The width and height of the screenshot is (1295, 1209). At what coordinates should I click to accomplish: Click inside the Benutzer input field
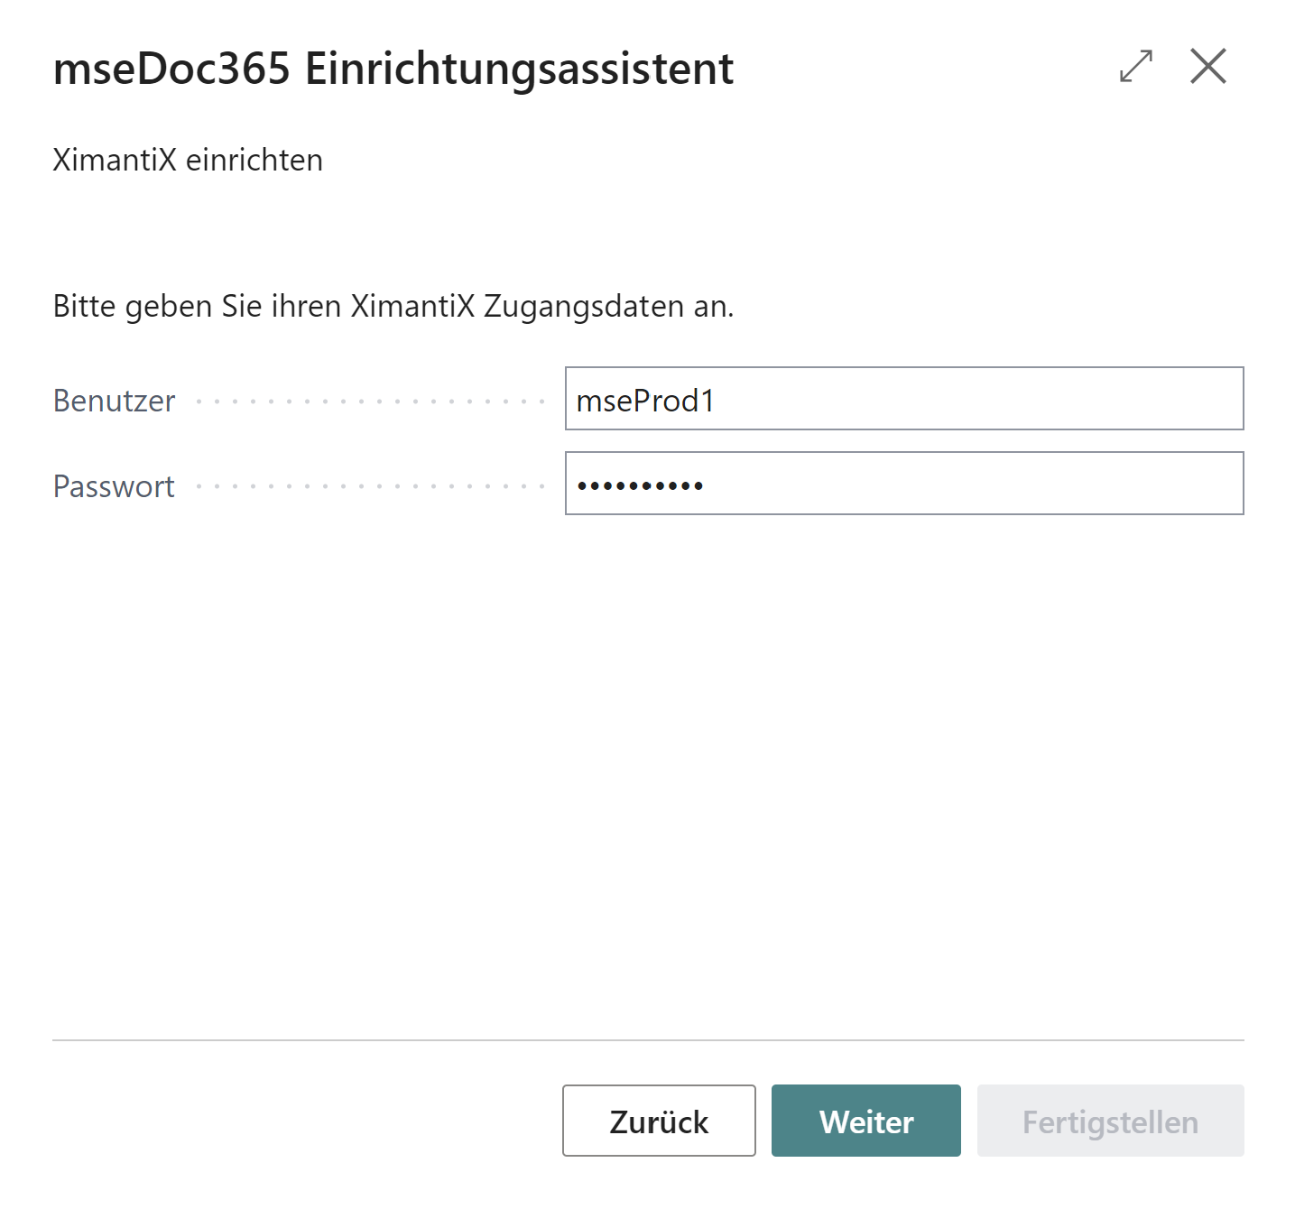click(902, 399)
